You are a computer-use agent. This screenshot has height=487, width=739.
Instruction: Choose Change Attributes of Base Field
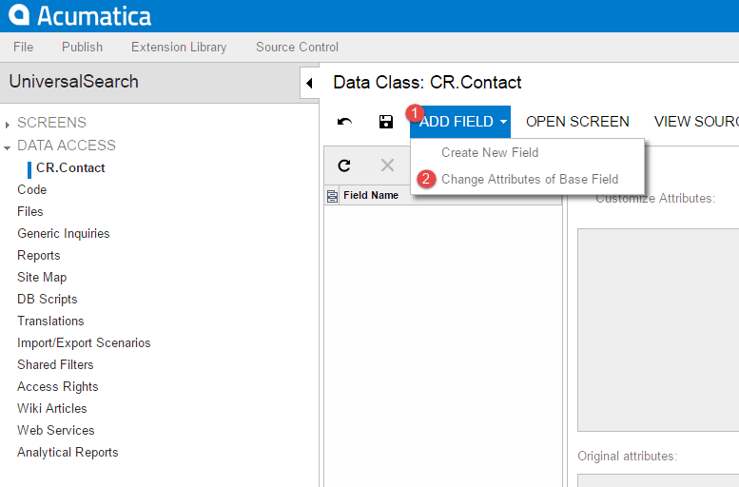(x=530, y=180)
